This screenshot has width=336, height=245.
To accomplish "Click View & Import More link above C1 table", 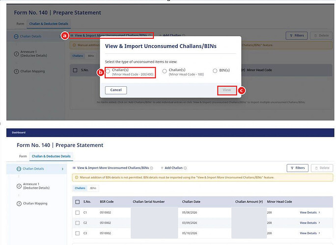I will [113, 168].
